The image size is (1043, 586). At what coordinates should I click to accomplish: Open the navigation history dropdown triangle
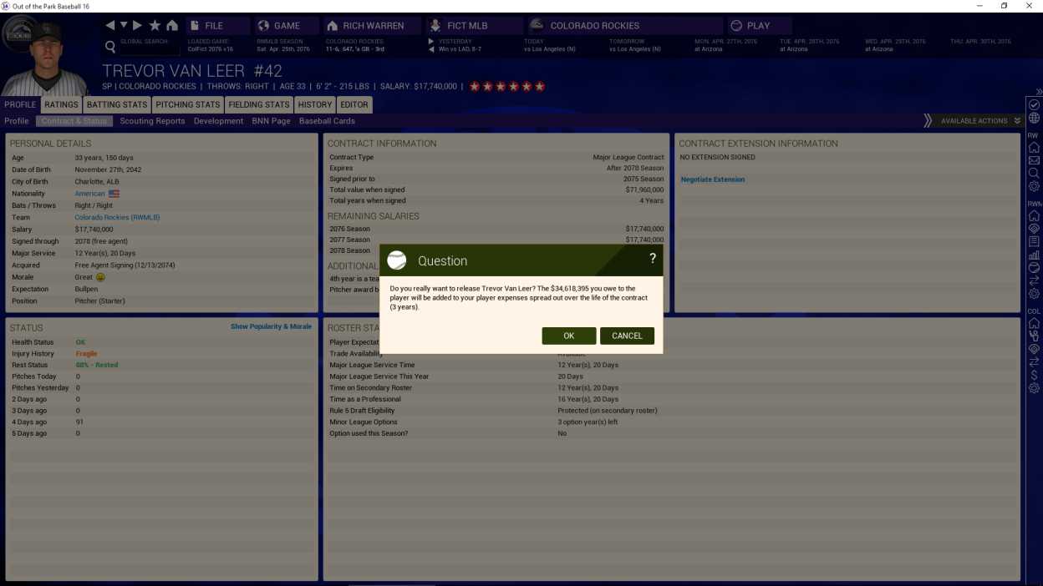coord(124,26)
